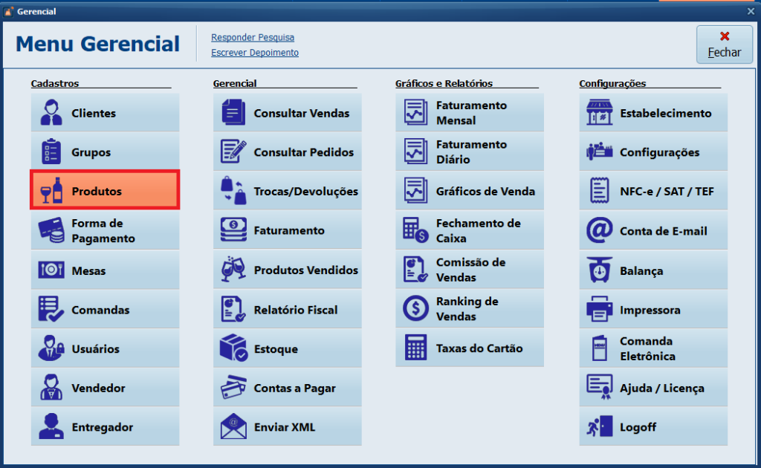
Task: Select Forma de Pagamento
Action: click(105, 231)
